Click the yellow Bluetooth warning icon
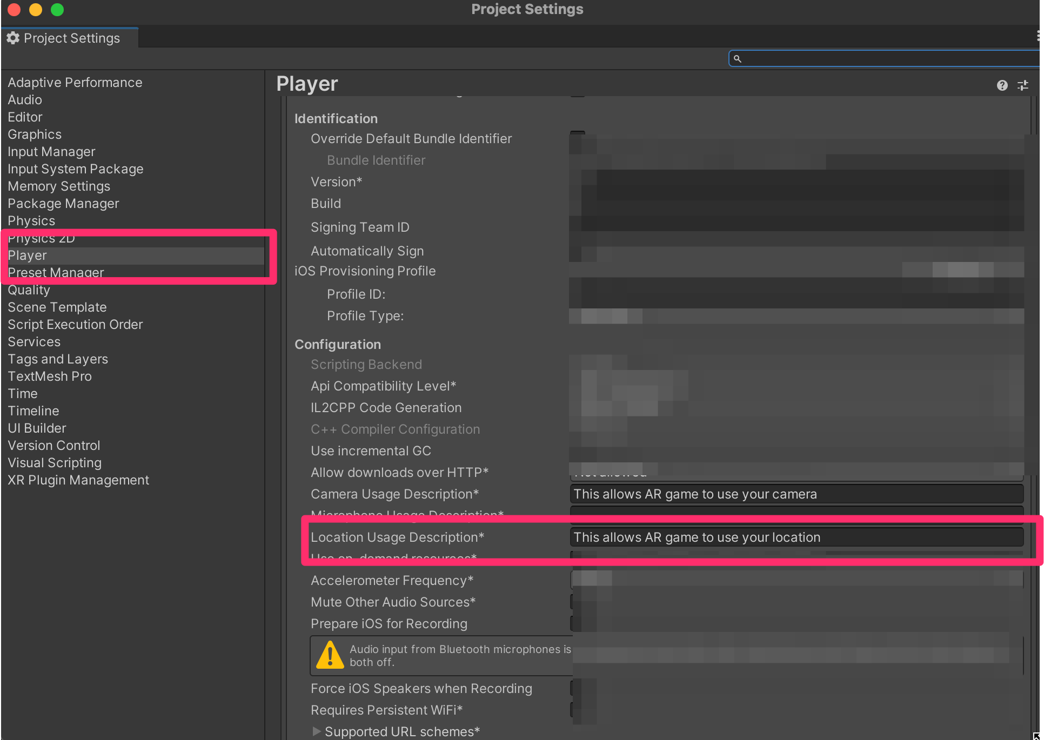This screenshot has width=1044, height=740. pyautogui.click(x=330, y=655)
